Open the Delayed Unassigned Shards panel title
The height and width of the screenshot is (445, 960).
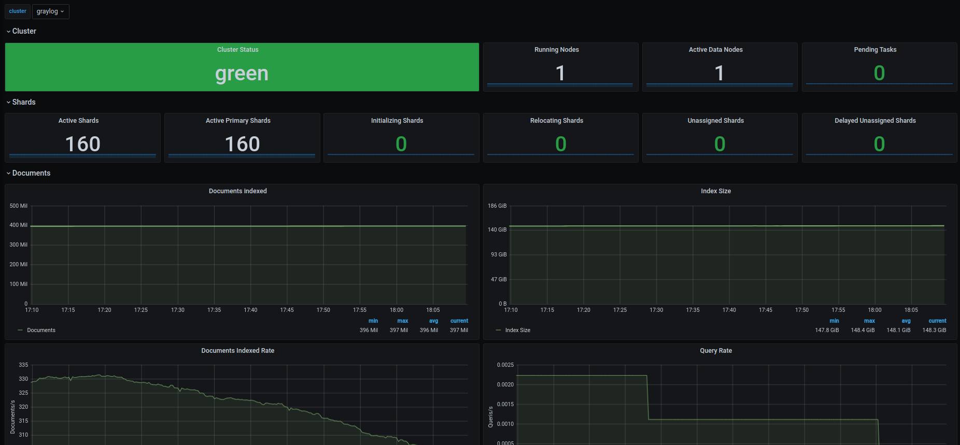tap(876, 121)
